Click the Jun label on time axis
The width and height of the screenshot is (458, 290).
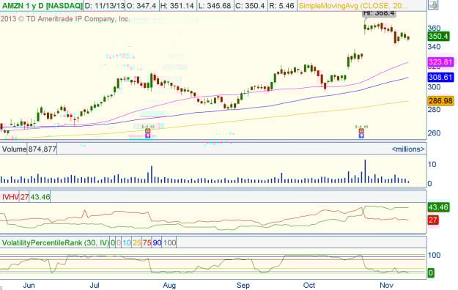tap(29, 285)
